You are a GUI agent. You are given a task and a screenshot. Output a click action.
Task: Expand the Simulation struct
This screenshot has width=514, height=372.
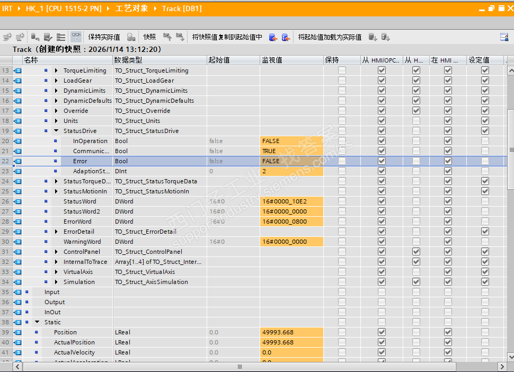pos(56,282)
